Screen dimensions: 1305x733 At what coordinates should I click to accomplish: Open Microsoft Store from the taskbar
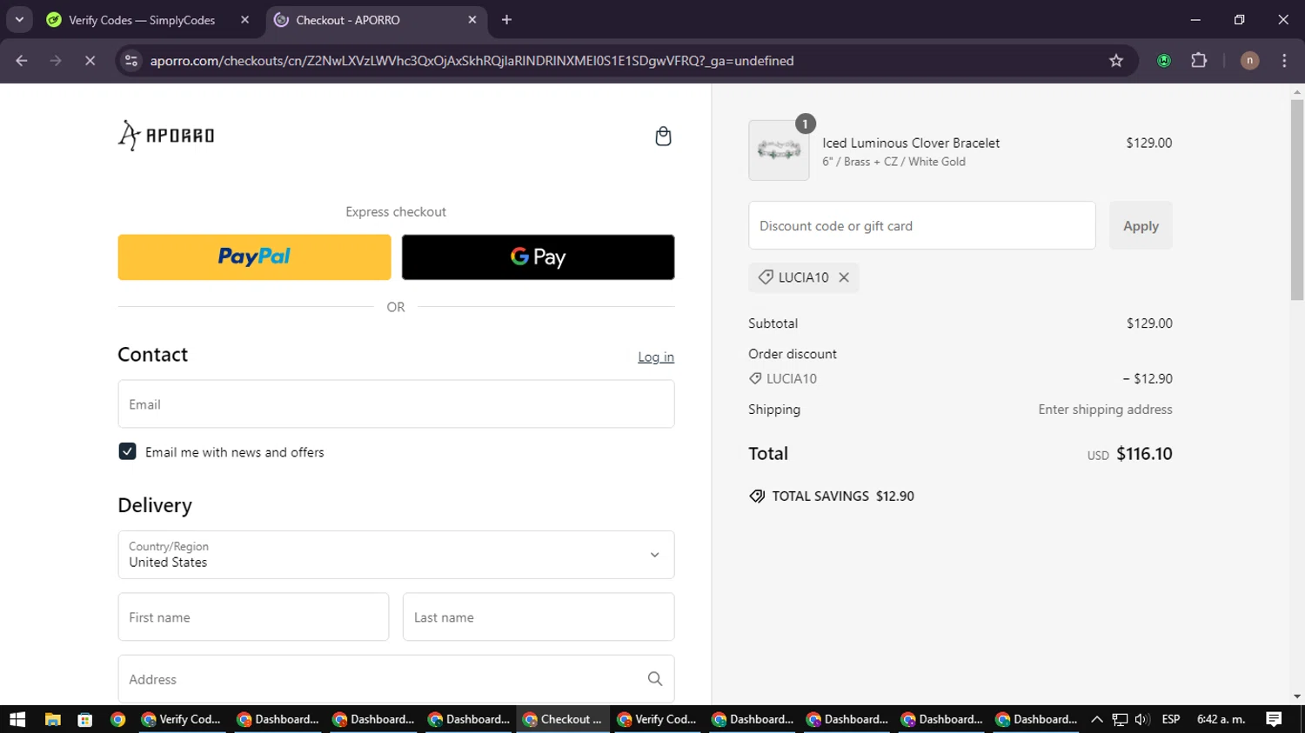[x=84, y=719]
